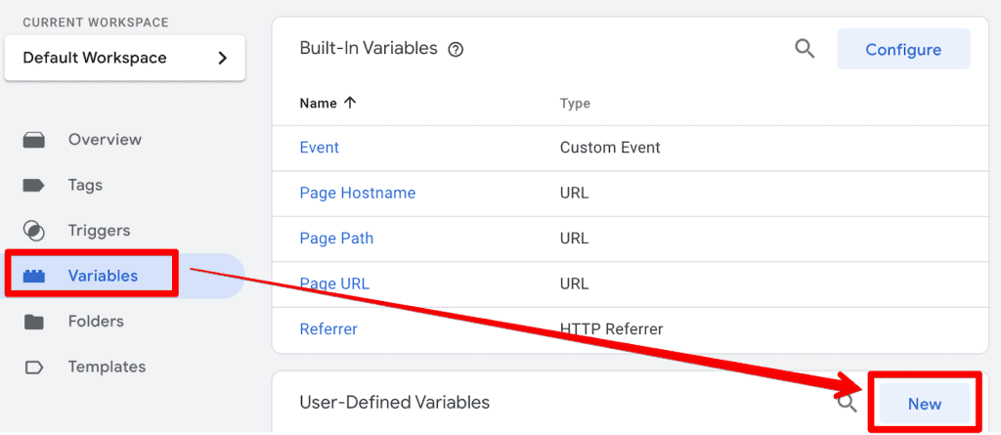
Task: Open the Page URL variable
Action: pos(334,283)
